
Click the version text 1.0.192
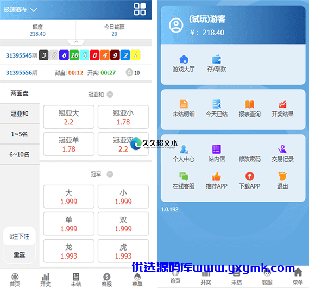click(169, 209)
